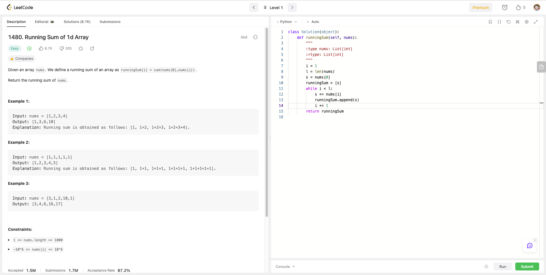Dismiss the feedback bubble with small x

(535, 240)
